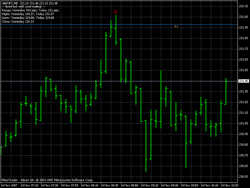Click the 231.95 price scale label
Viewport: 250px width, 188px height.
pos(244,28)
